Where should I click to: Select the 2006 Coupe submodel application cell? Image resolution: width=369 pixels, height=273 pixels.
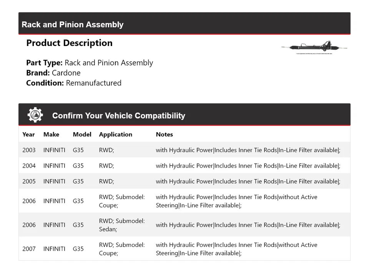[x=122, y=201]
